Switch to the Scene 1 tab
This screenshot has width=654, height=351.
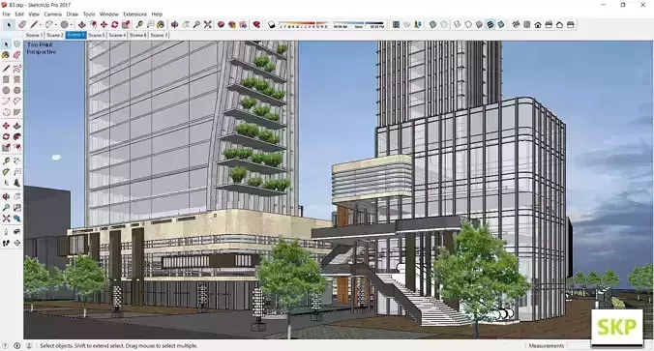(34, 36)
